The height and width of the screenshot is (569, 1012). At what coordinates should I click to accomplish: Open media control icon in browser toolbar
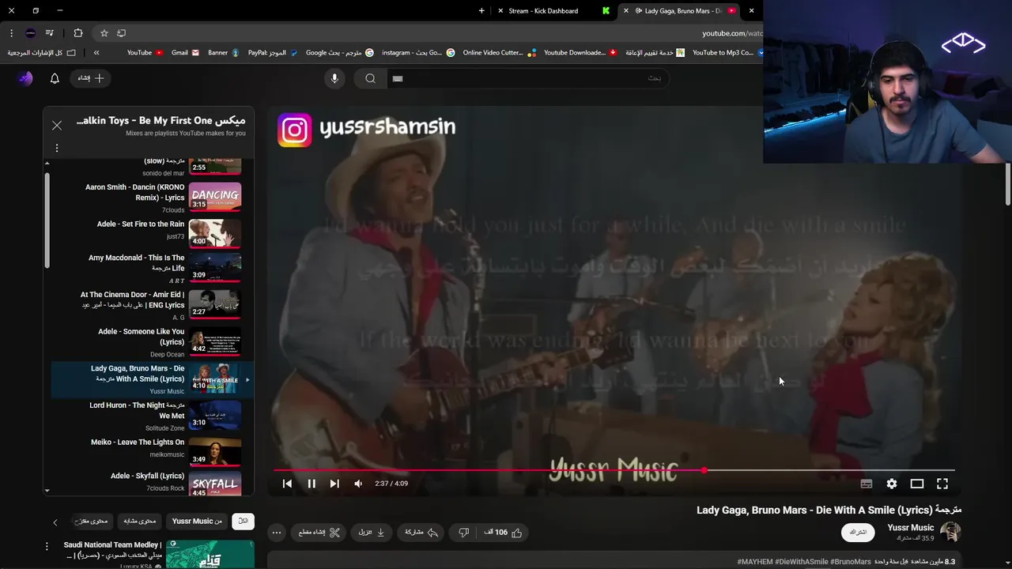49,33
